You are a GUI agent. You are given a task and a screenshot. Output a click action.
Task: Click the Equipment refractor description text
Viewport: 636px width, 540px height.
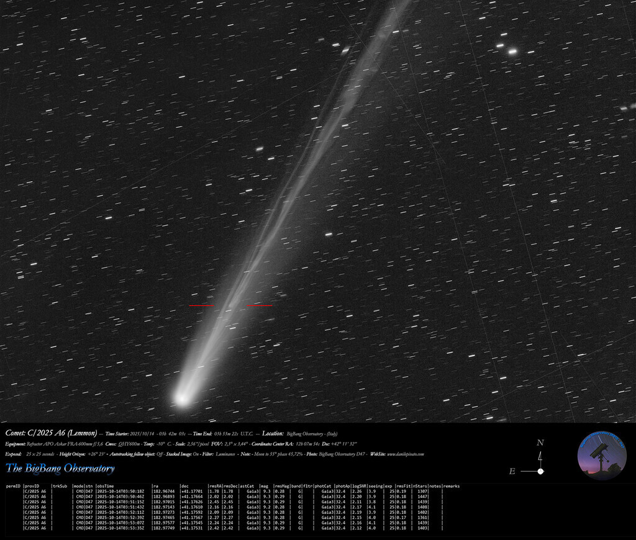[55, 444]
